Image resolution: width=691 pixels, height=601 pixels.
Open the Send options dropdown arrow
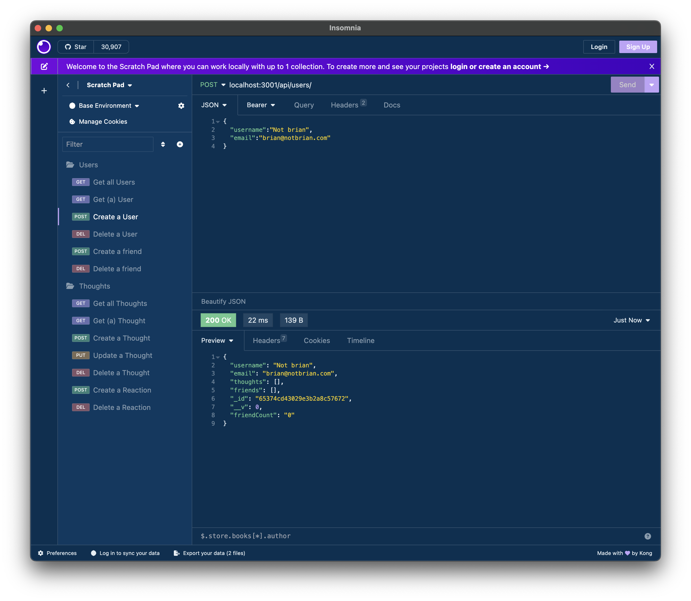(x=651, y=85)
